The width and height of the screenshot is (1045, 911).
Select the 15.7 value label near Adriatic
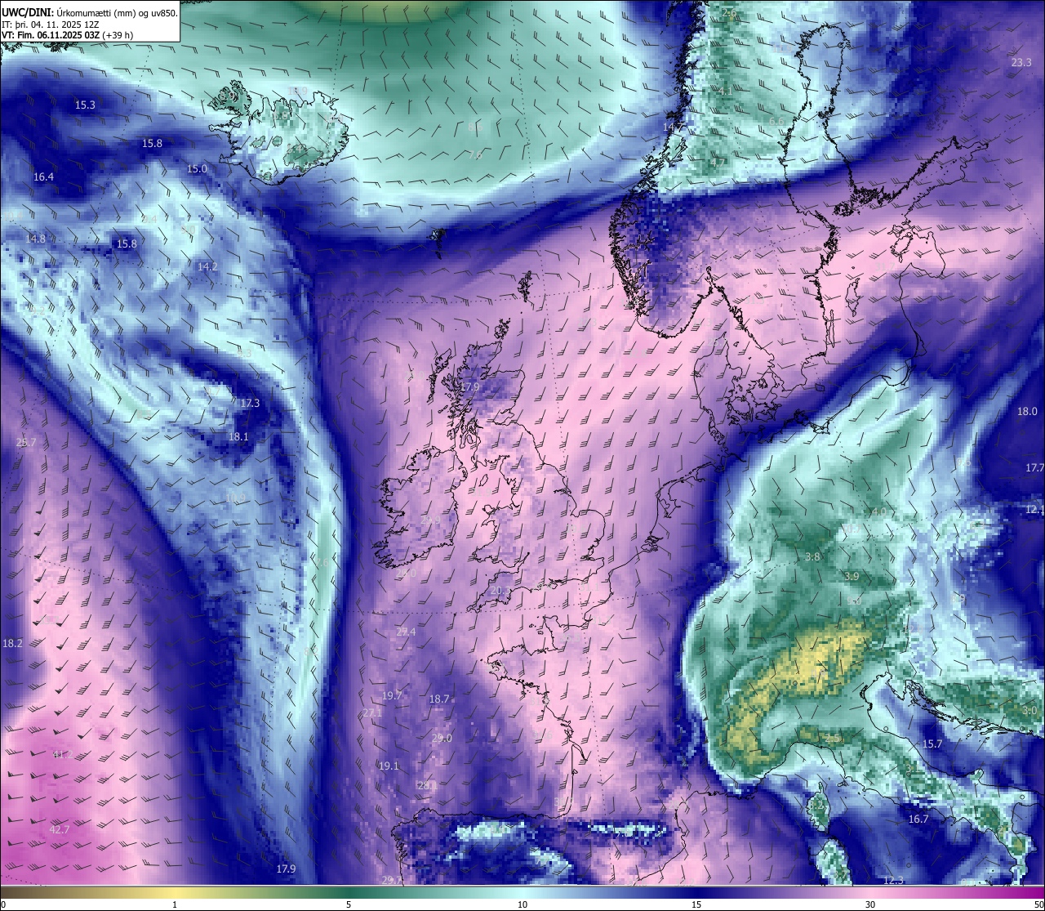pyautogui.click(x=932, y=744)
